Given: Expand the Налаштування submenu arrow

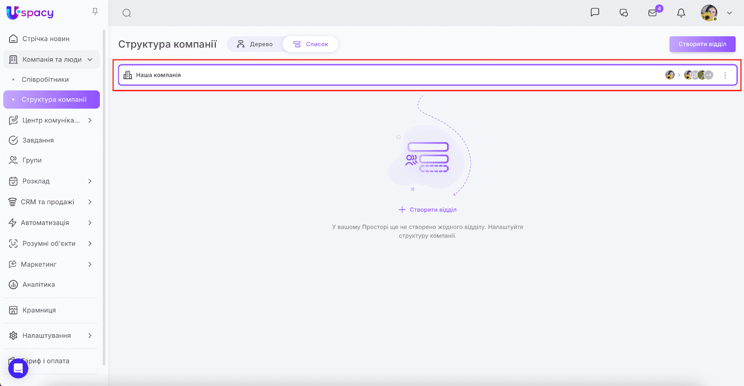Looking at the screenshot, I should (90, 335).
